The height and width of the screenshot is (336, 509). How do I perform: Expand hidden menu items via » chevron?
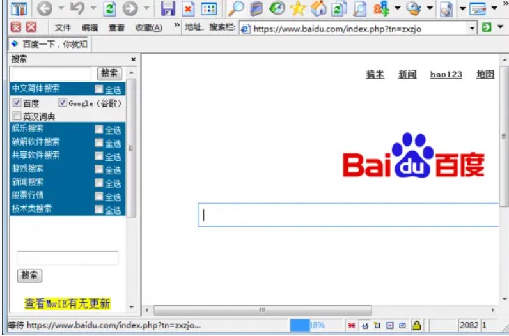tap(176, 25)
